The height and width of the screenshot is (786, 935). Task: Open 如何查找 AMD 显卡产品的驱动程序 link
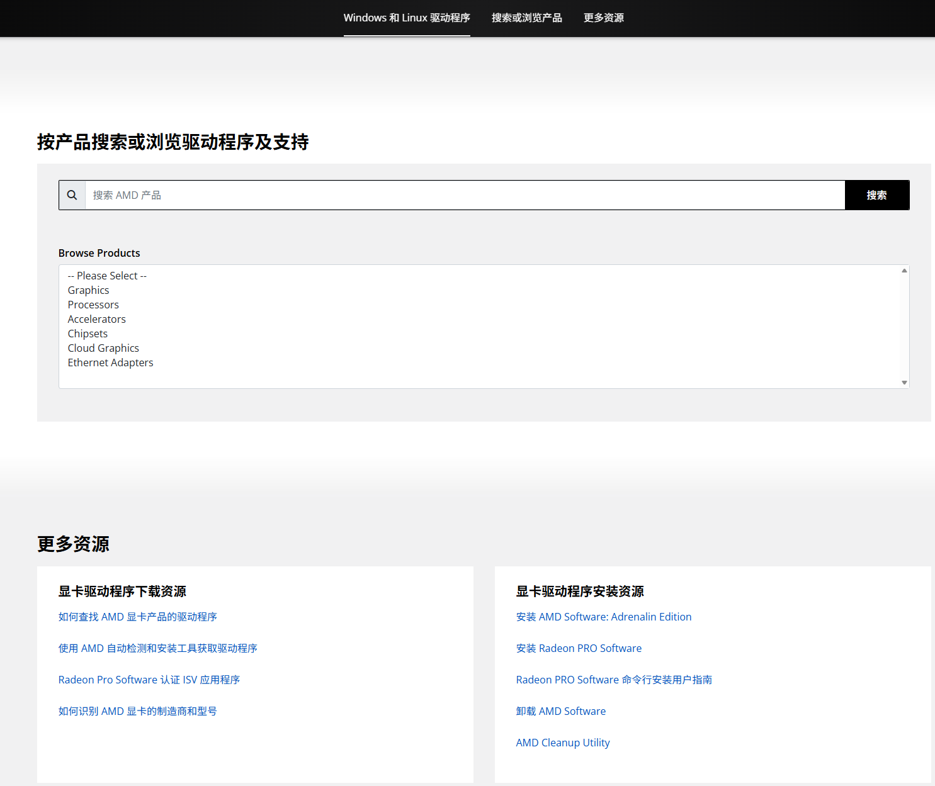point(138,617)
